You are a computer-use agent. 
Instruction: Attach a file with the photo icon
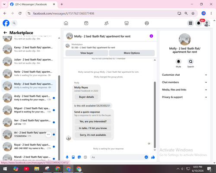[73, 157]
